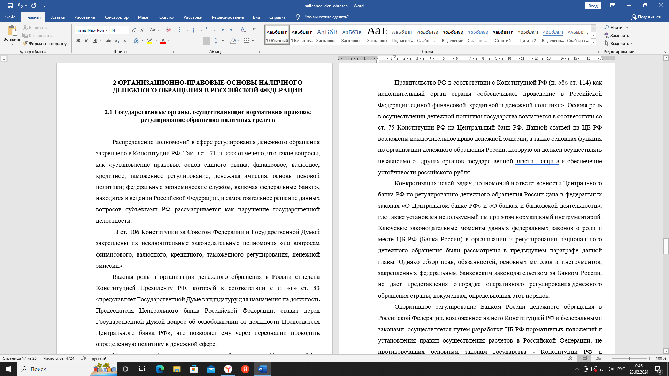The height and width of the screenshot is (376, 669).
Task: Open the shading color fill tool
Action: click(x=233, y=41)
